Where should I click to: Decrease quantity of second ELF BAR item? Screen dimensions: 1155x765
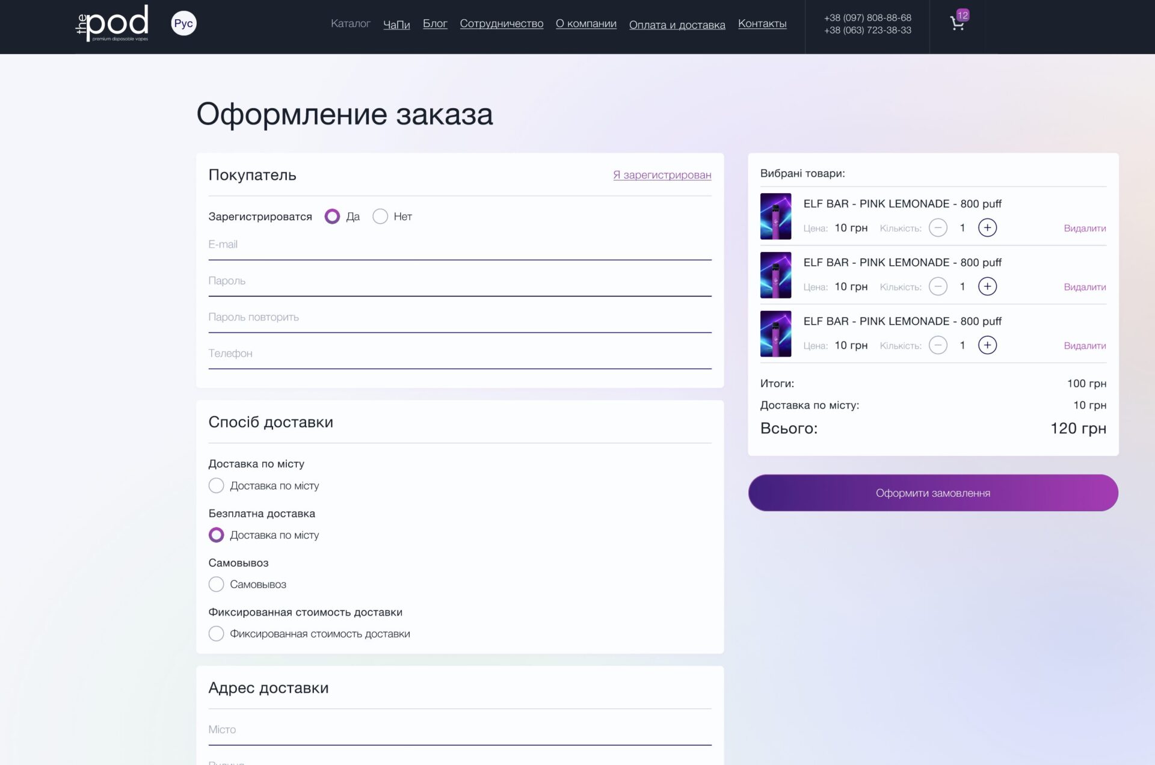938,286
